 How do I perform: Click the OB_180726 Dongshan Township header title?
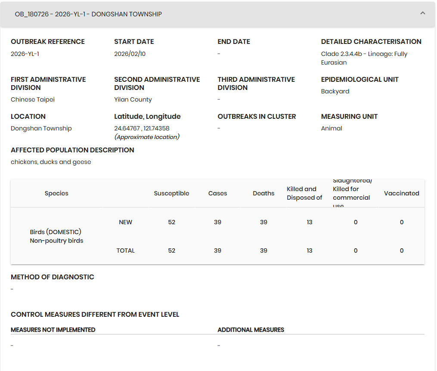coord(88,14)
